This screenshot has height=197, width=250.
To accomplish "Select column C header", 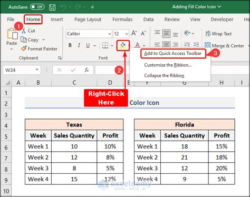I will (x=74, y=83).
